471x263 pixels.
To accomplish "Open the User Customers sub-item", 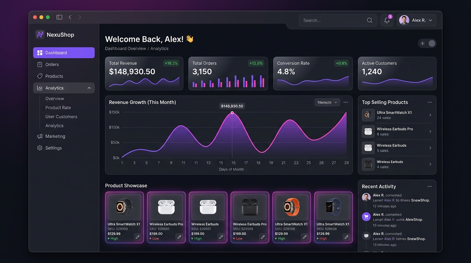I will coord(61,117).
